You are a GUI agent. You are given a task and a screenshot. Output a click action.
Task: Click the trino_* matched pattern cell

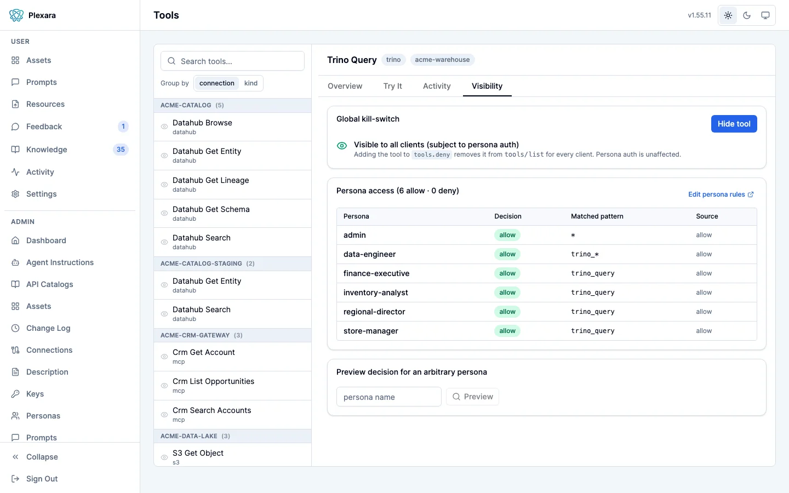pos(585,254)
